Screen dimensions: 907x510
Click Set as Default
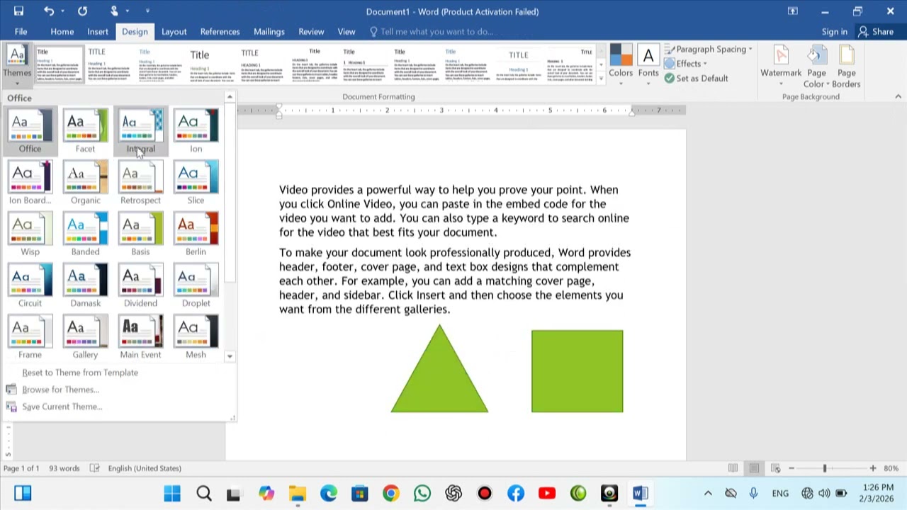(696, 79)
